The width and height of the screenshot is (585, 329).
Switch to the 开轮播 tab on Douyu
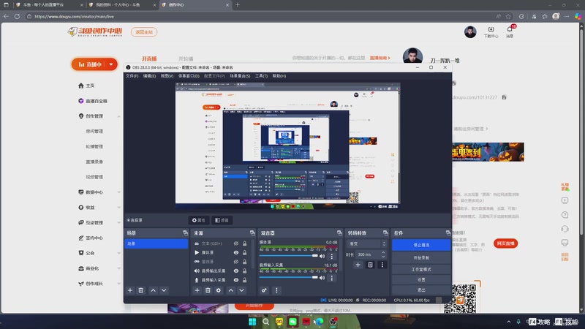(186, 59)
